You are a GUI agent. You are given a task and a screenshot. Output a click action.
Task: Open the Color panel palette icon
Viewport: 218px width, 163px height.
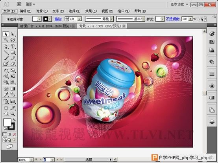(212, 34)
